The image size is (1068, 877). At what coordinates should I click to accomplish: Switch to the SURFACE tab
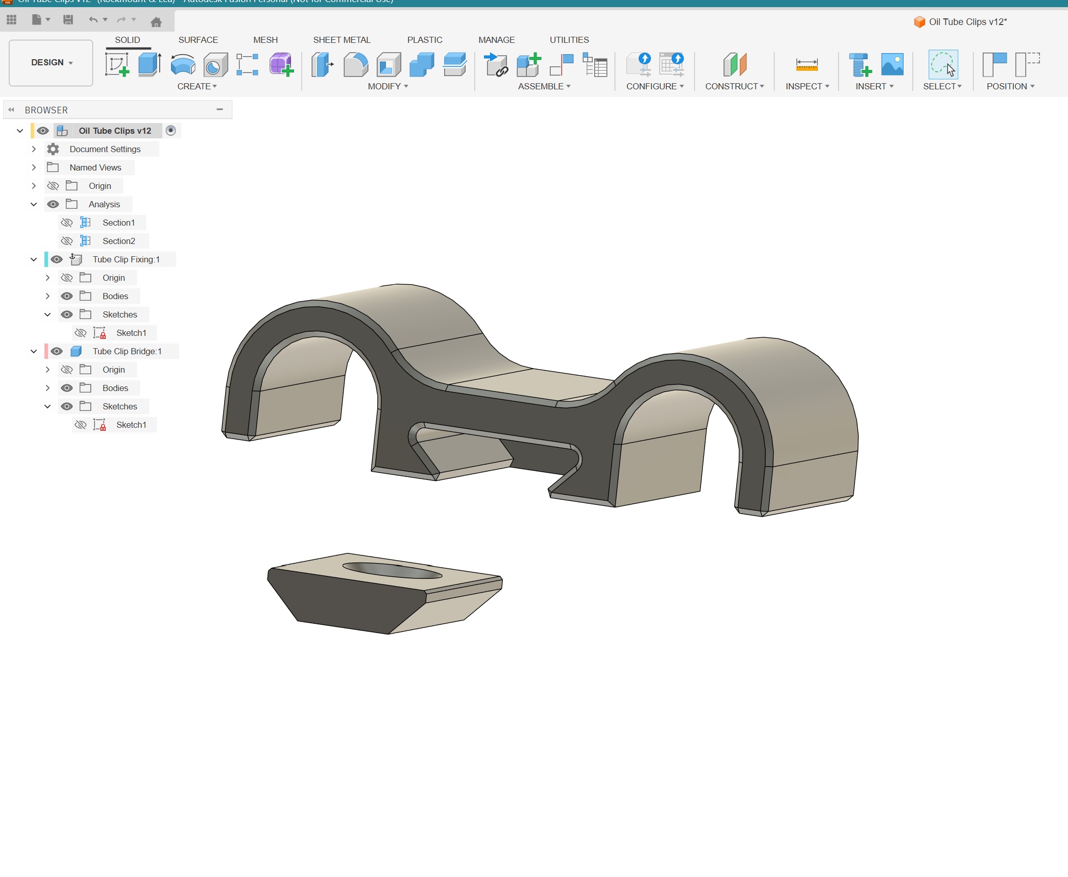click(x=198, y=40)
